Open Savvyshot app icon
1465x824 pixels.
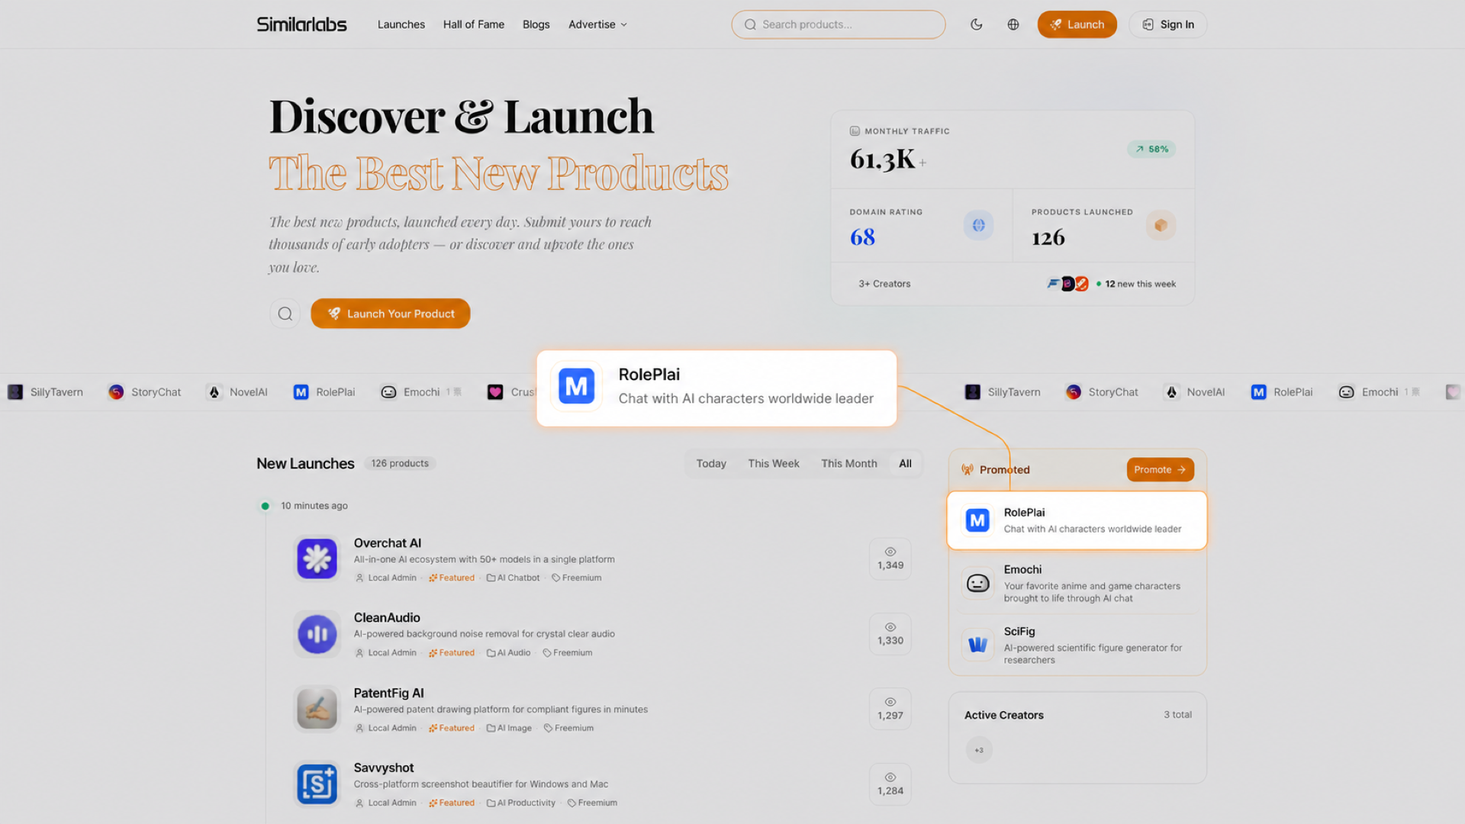click(317, 784)
